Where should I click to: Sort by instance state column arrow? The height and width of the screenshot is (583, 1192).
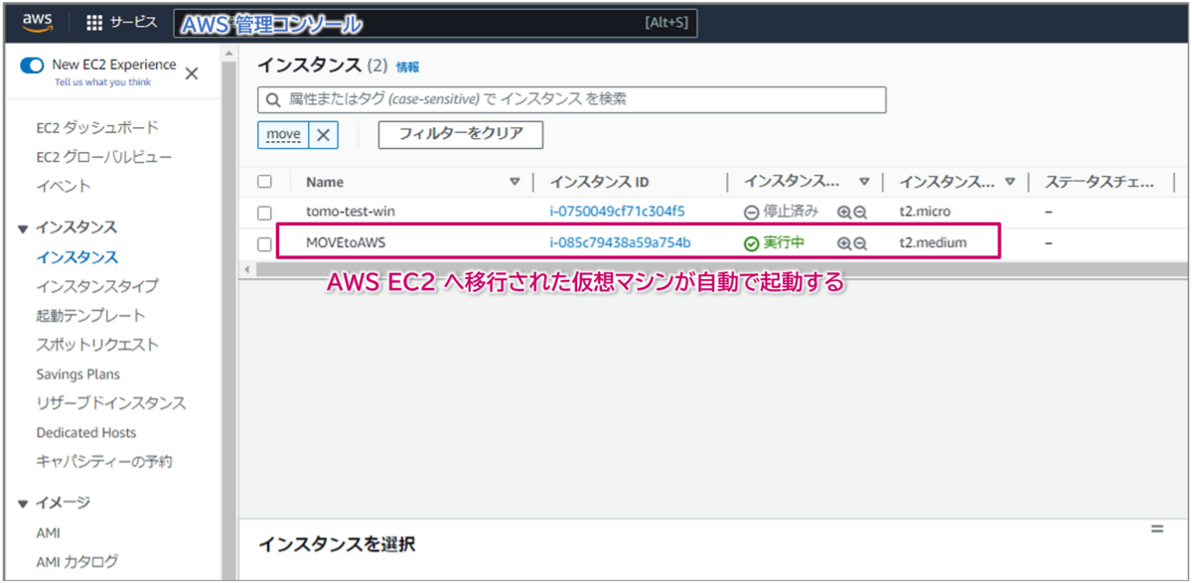864,182
